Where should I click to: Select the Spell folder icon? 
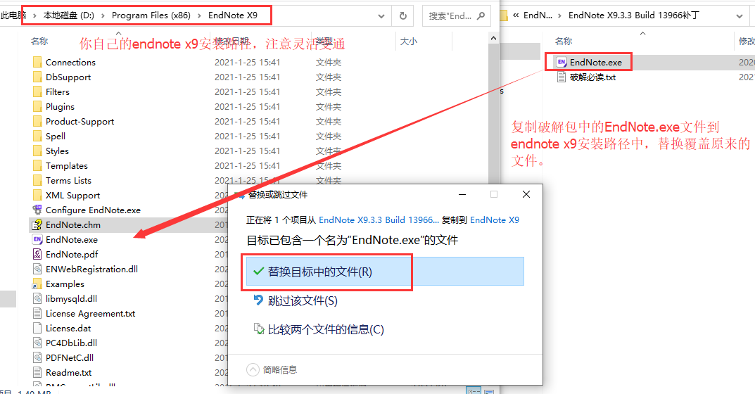point(37,136)
